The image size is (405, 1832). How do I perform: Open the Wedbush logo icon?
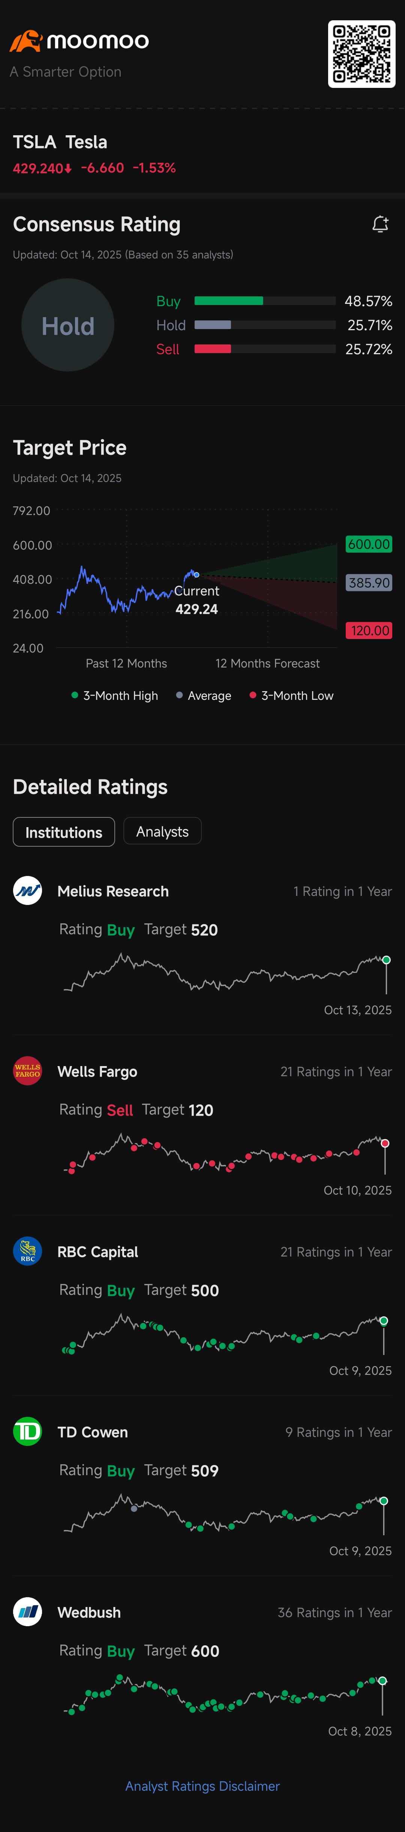click(28, 1611)
